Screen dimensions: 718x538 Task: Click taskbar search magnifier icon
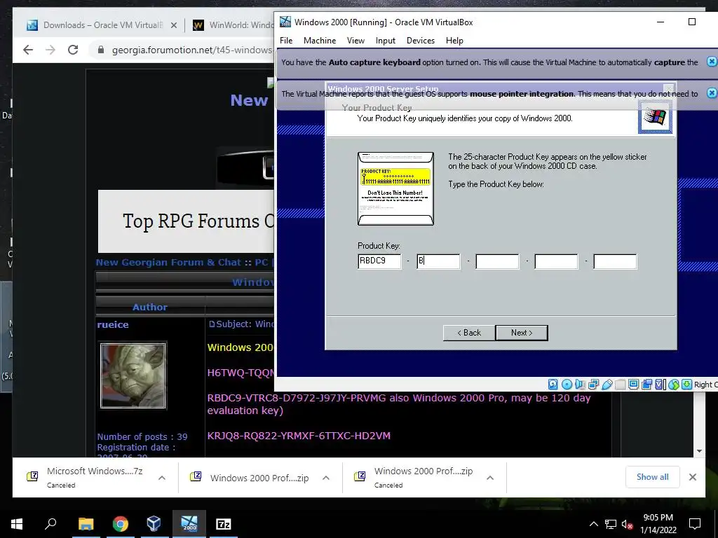pos(50,524)
